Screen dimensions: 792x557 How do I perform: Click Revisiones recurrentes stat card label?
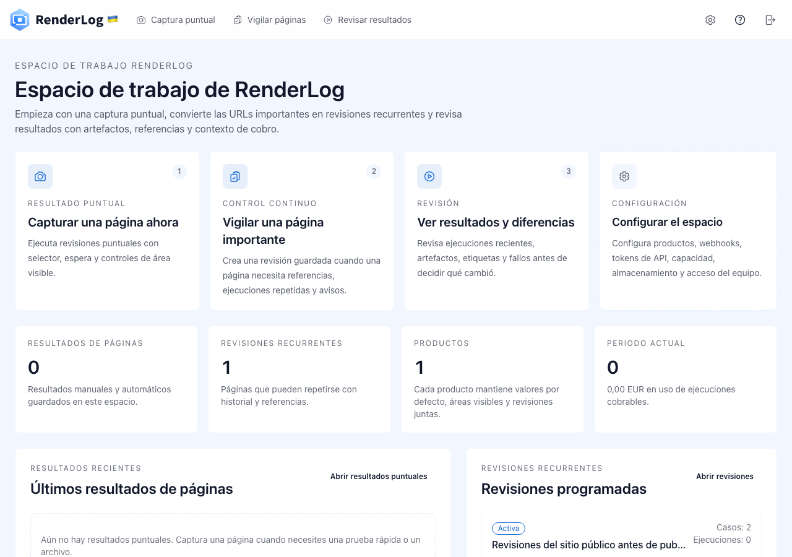pos(282,343)
